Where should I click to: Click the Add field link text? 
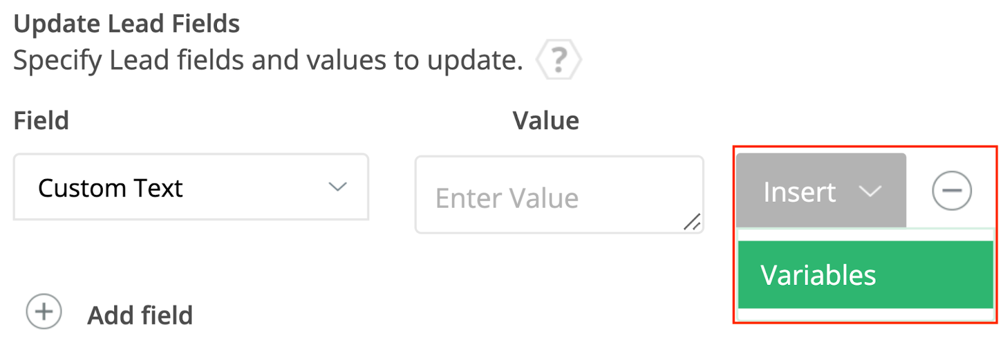point(140,315)
